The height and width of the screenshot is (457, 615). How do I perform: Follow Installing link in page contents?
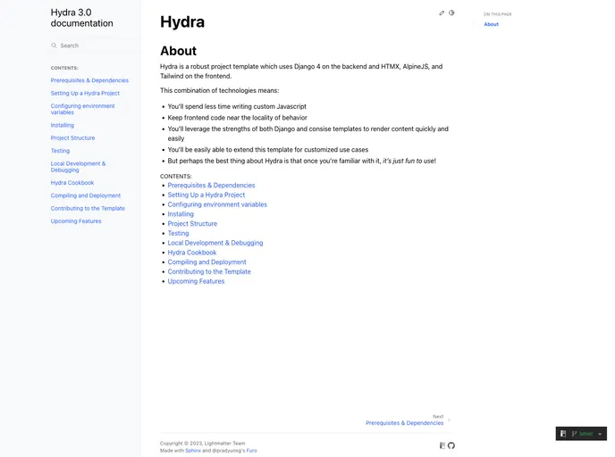click(x=181, y=214)
